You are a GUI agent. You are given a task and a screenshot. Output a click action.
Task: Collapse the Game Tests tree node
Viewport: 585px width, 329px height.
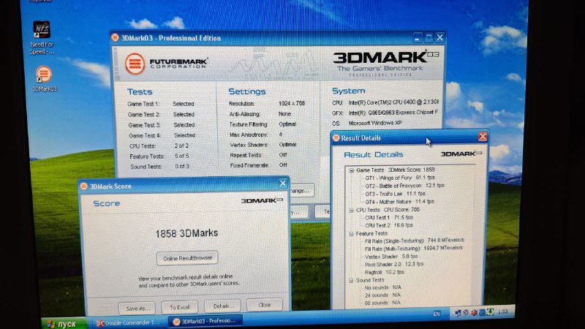point(351,170)
